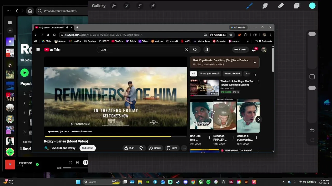Click the YouTube logo
The image size is (332, 186).
point(52,50)
